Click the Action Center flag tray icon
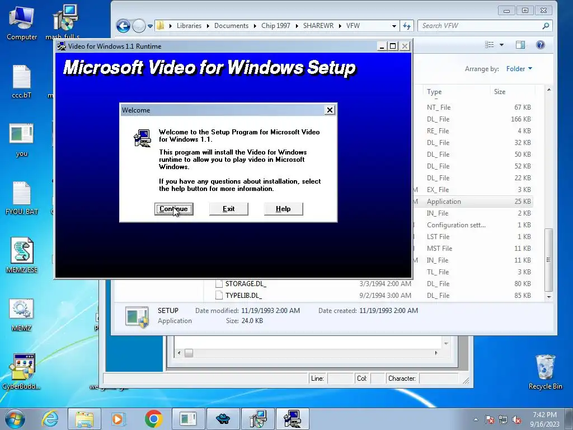The image size is (573, 430). coord(489,419)
